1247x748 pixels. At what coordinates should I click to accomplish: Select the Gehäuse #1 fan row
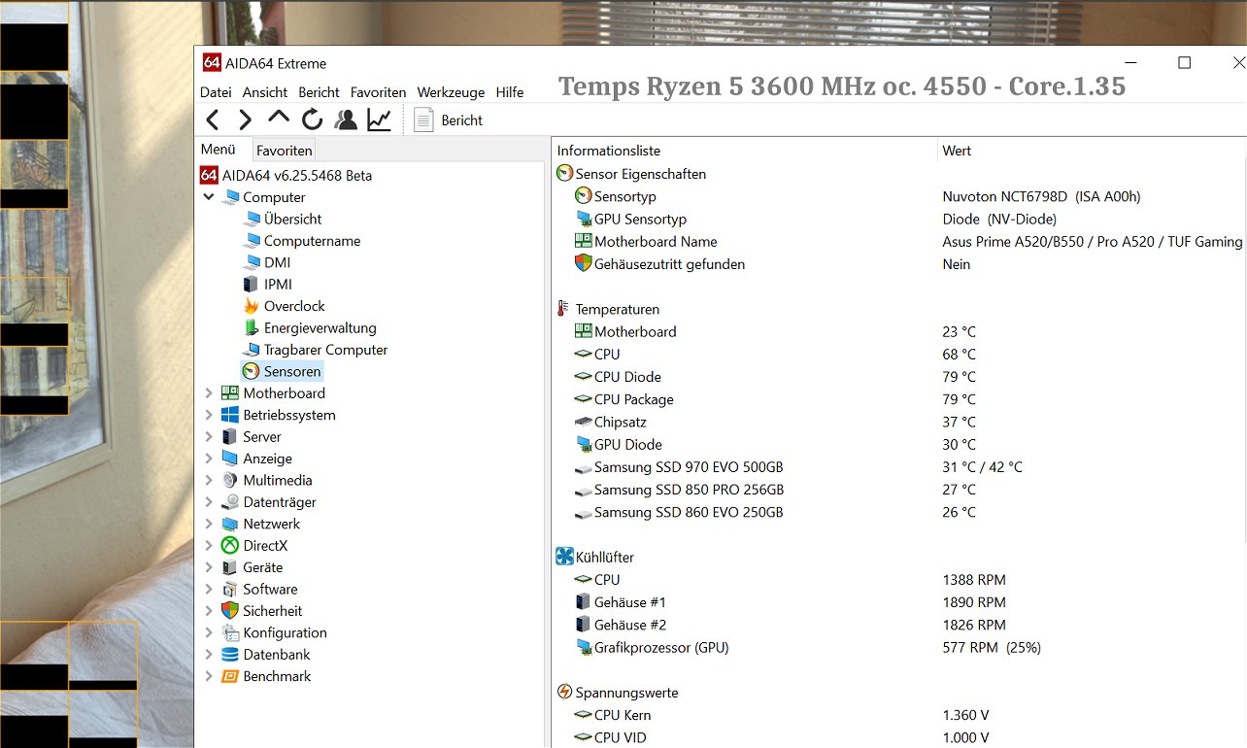click(x=898, y=602)
